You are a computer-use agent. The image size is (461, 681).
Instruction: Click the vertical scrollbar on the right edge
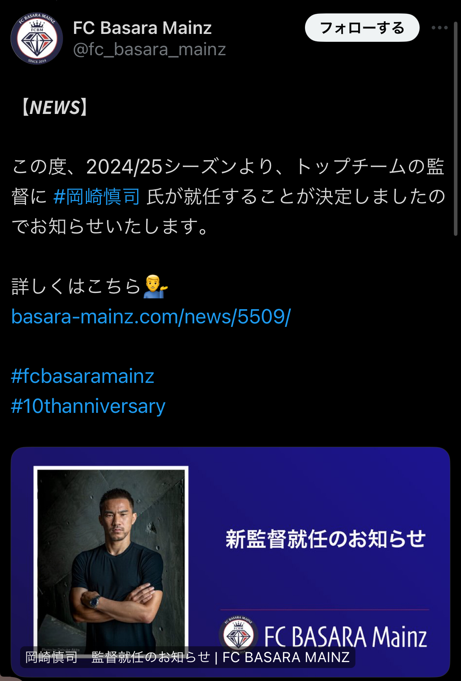click(x=456, y=128)
